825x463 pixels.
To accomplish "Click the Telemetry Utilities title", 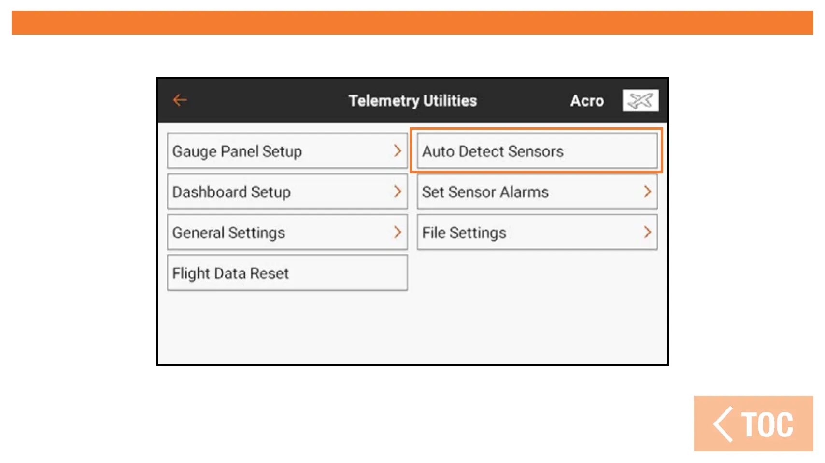I will 412,101.
